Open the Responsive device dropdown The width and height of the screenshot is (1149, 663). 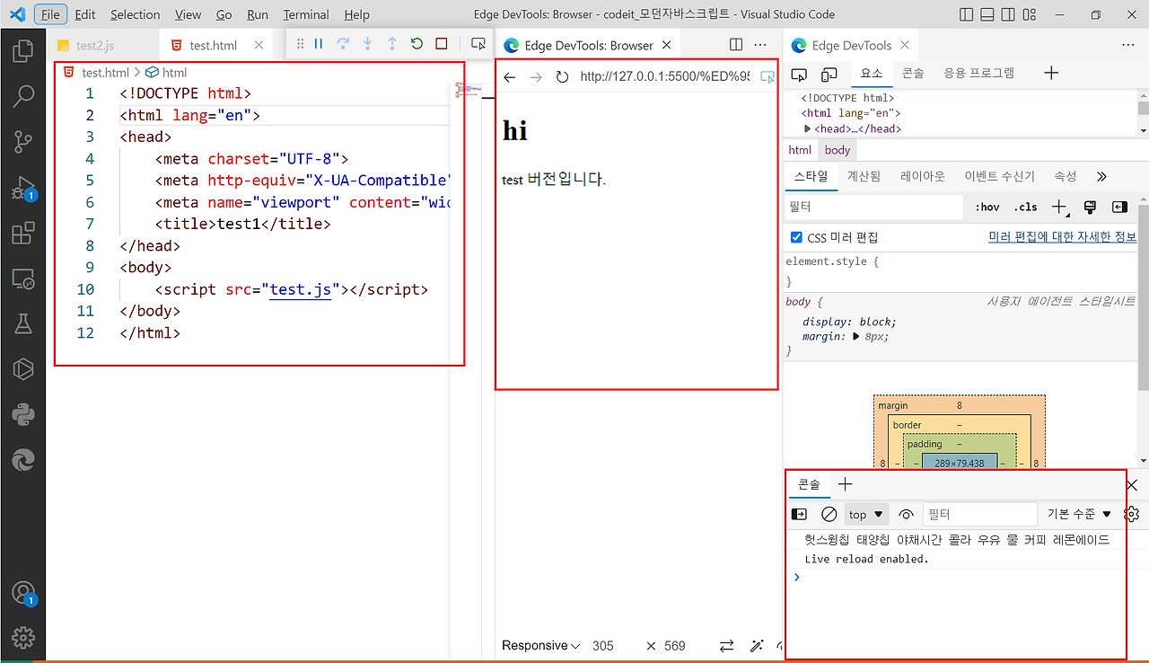pyautogui.click(x=538, y=645)
